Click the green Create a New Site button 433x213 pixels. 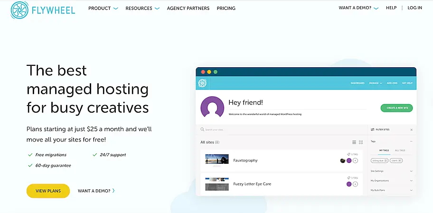[x=396, y=108]
